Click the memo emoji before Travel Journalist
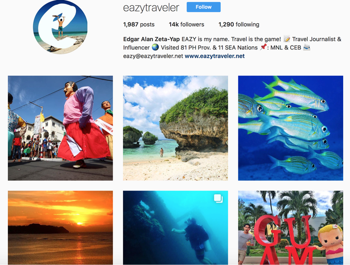 287,39
